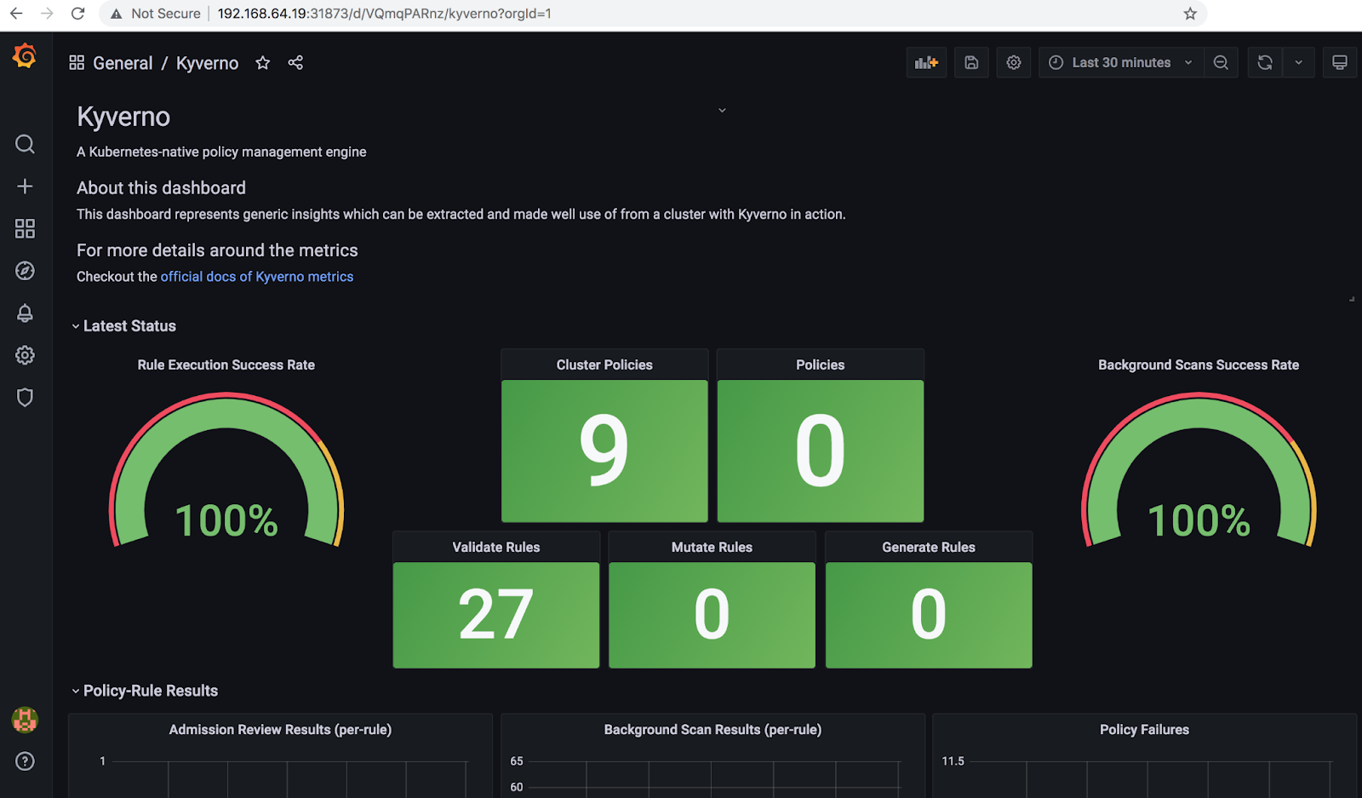
Task: Open the Create plus icon in sidebar
Action: (x=25, y=187)
